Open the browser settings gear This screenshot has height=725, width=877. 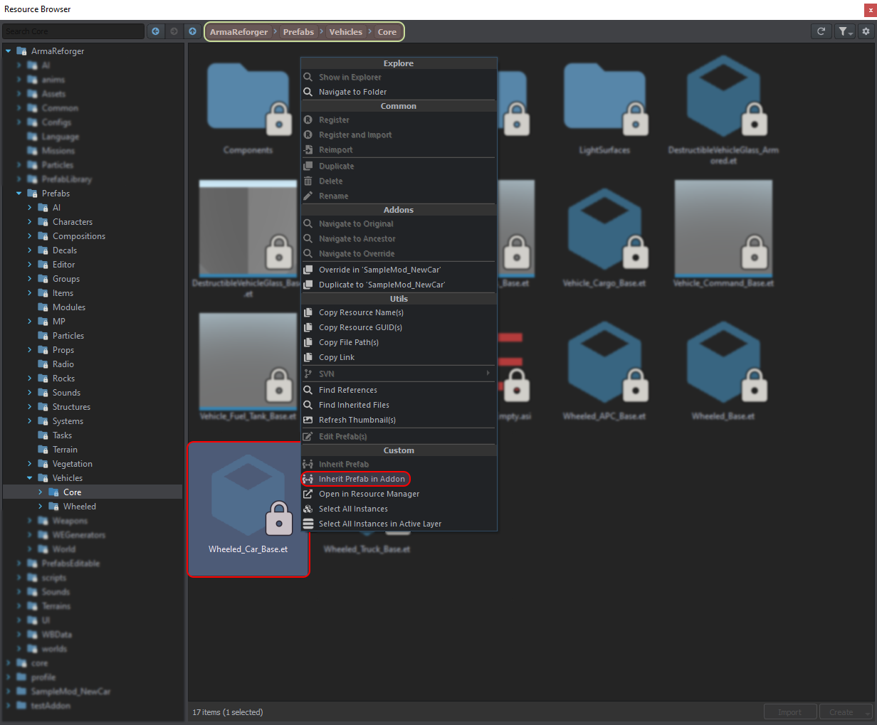pos(866,31)
